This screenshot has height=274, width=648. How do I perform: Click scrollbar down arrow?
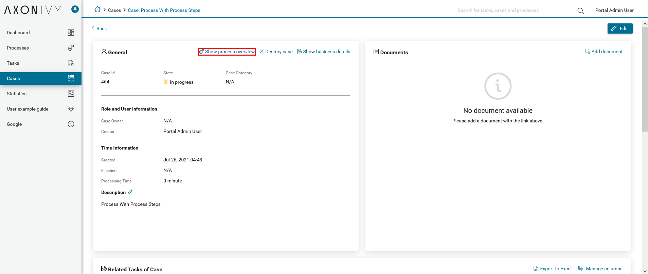point(645,271)
